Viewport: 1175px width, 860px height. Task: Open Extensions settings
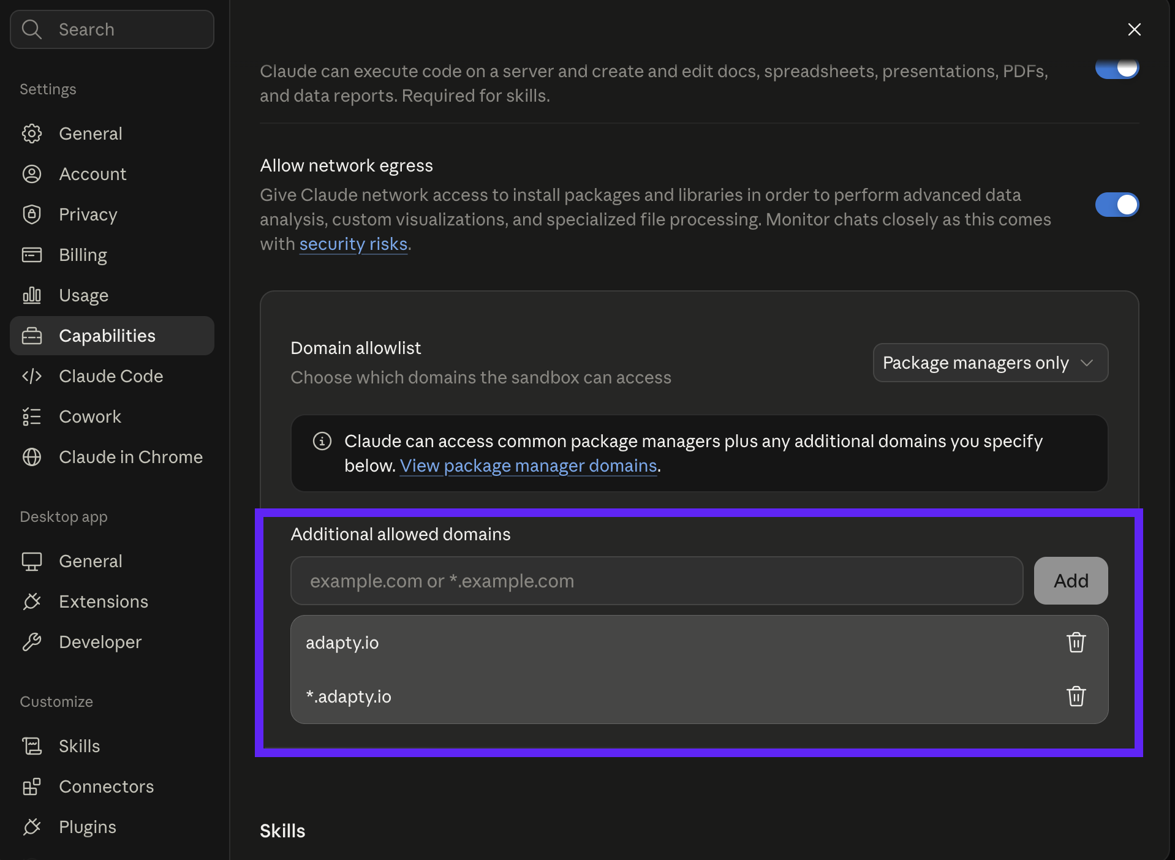(112, 602)
